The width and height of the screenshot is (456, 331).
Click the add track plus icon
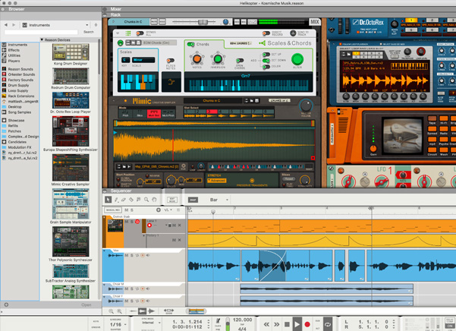(x=159, y=210)
